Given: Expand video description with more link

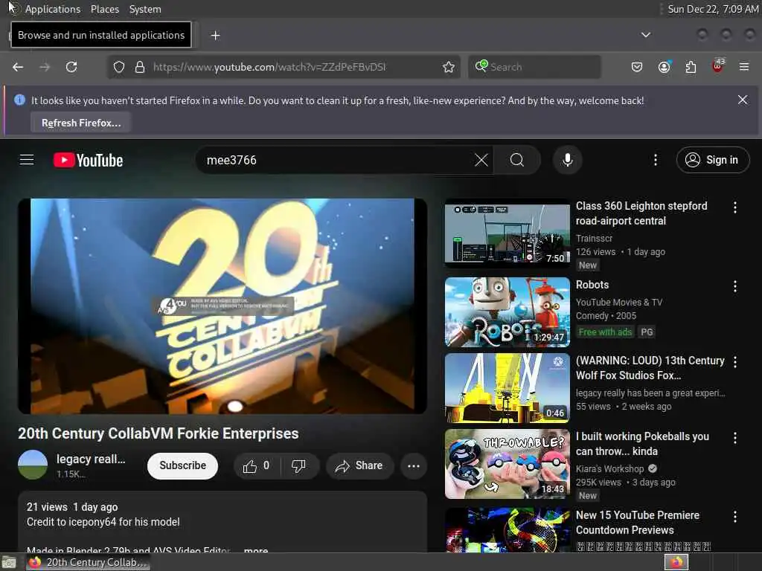Looking at the screenshot, I should pos(256,550).
